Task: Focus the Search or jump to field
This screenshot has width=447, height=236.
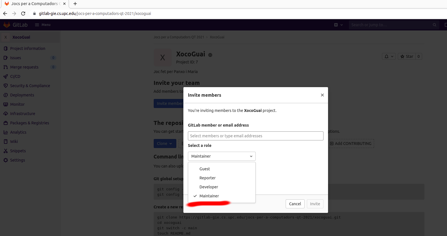Action: (x=394, y=25)
